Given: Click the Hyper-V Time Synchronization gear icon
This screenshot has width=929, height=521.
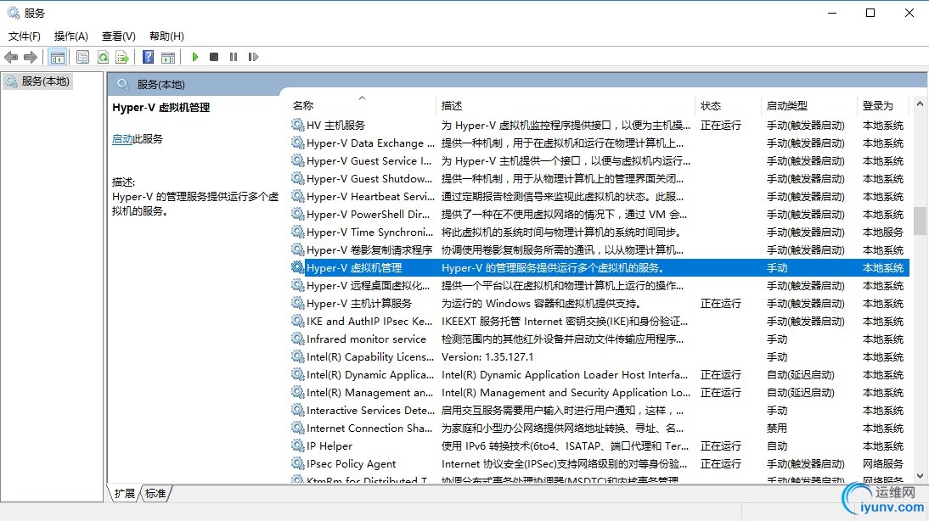Looking at the screenshot, I should [x=297, y=232].
